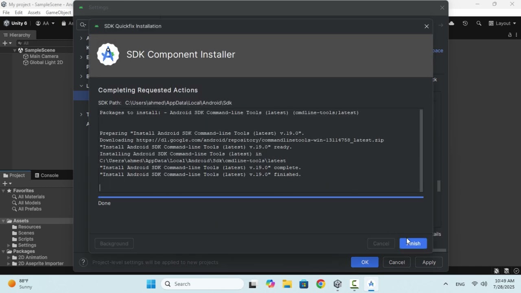Expand the 2D Aseprite Importer package arrow
521x293 pixels.
coord(9,264)
